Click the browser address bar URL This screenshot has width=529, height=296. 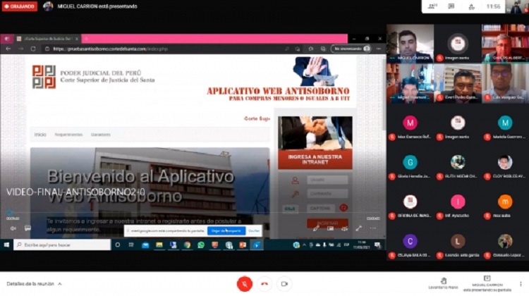click(x=110, y=49)
